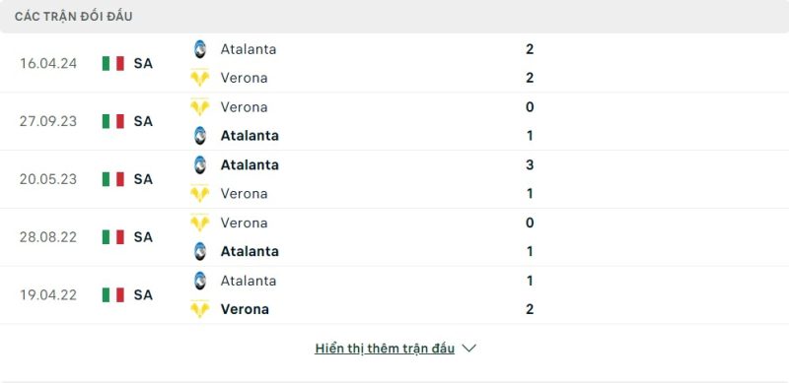Click Atalanta score 3 in 20.05.23 match

click(530, 164)
